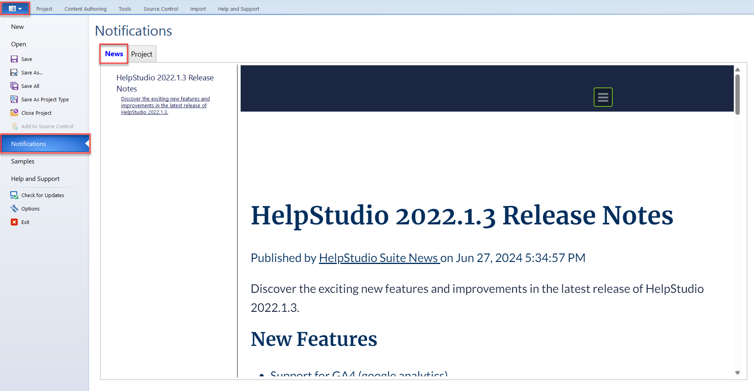Screen dimensions: 754x391
Task: Select New in the backstage menu
Action: coord(44,27)
